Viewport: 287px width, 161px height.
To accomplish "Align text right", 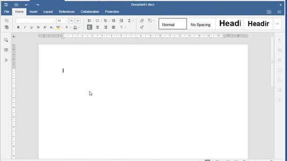I will (105, 27).
